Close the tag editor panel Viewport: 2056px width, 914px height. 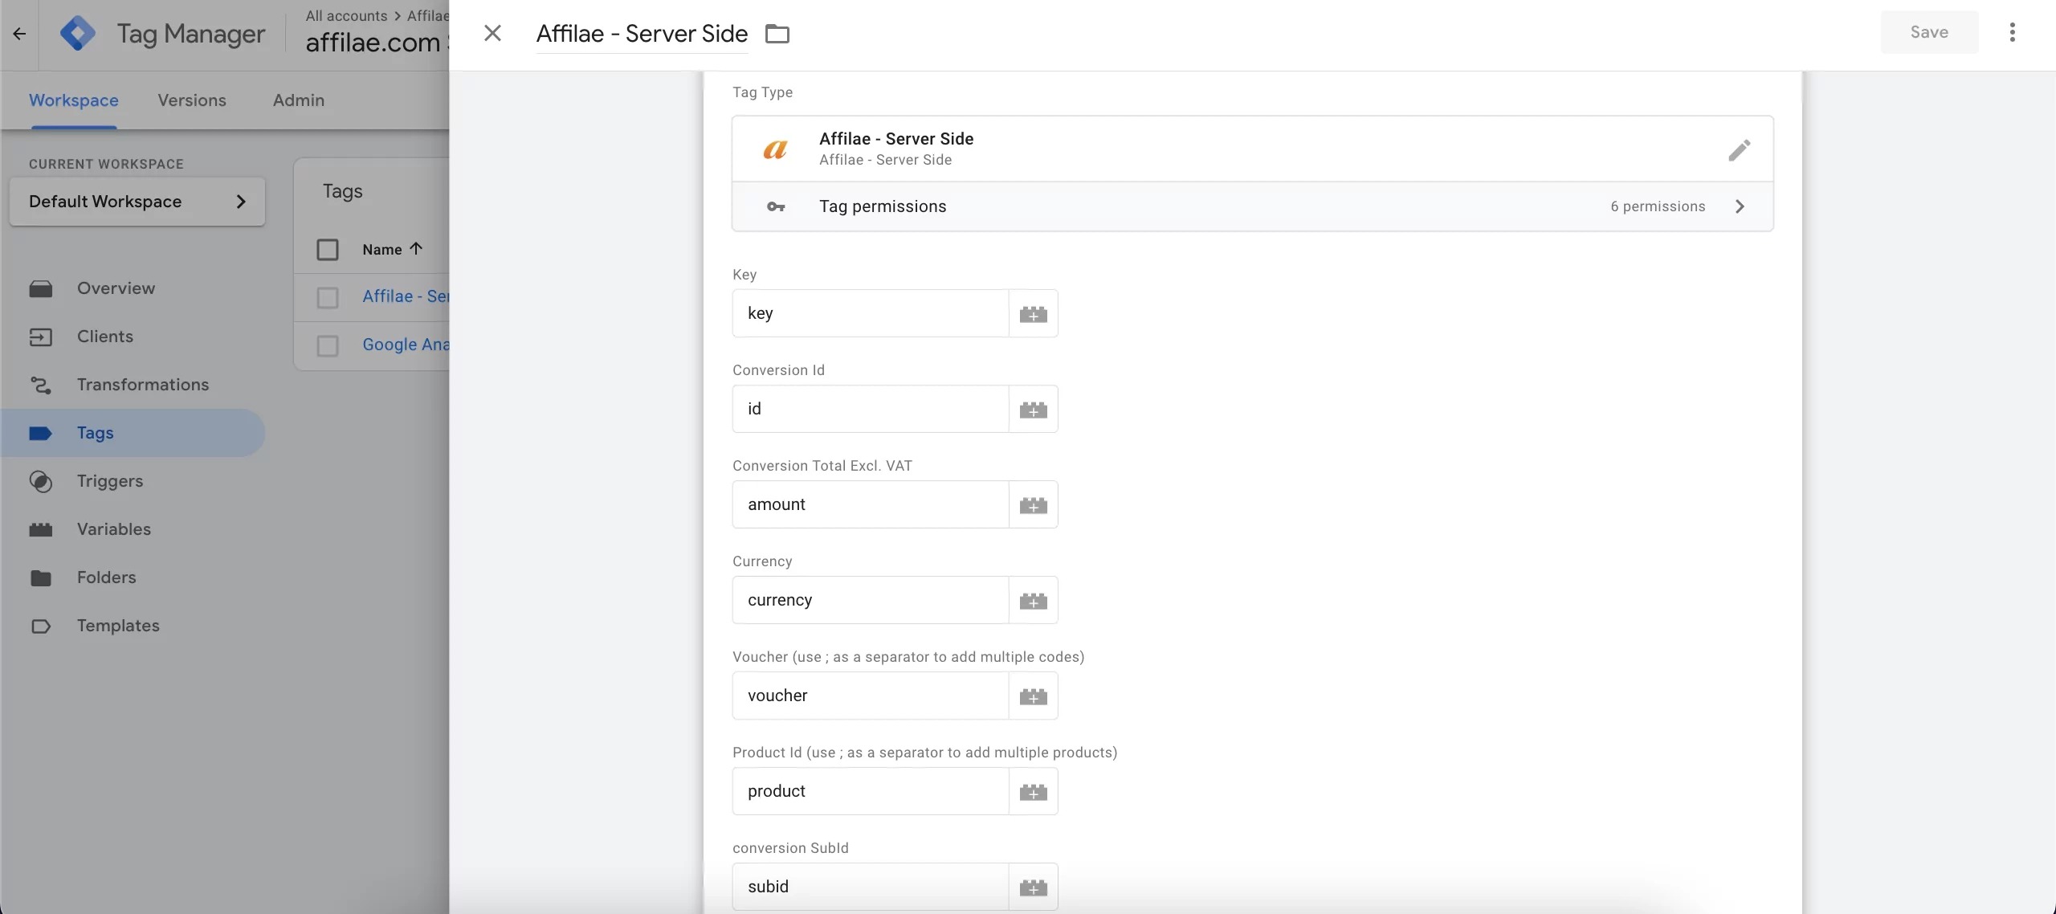pos(492,33)
